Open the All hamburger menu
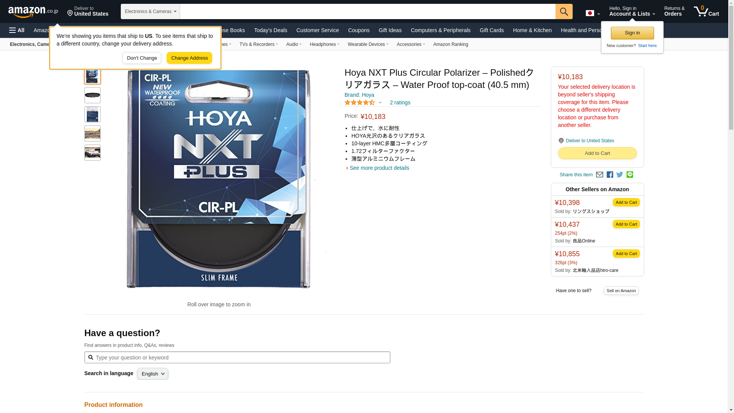Screen dimensions: 734x413 pos(17,30)
